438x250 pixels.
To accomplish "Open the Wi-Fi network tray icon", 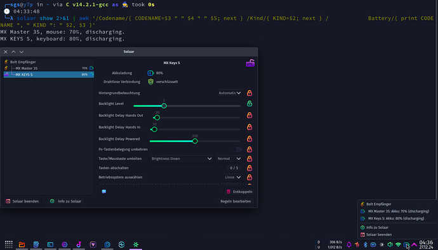I will click(x=398, y=245).
